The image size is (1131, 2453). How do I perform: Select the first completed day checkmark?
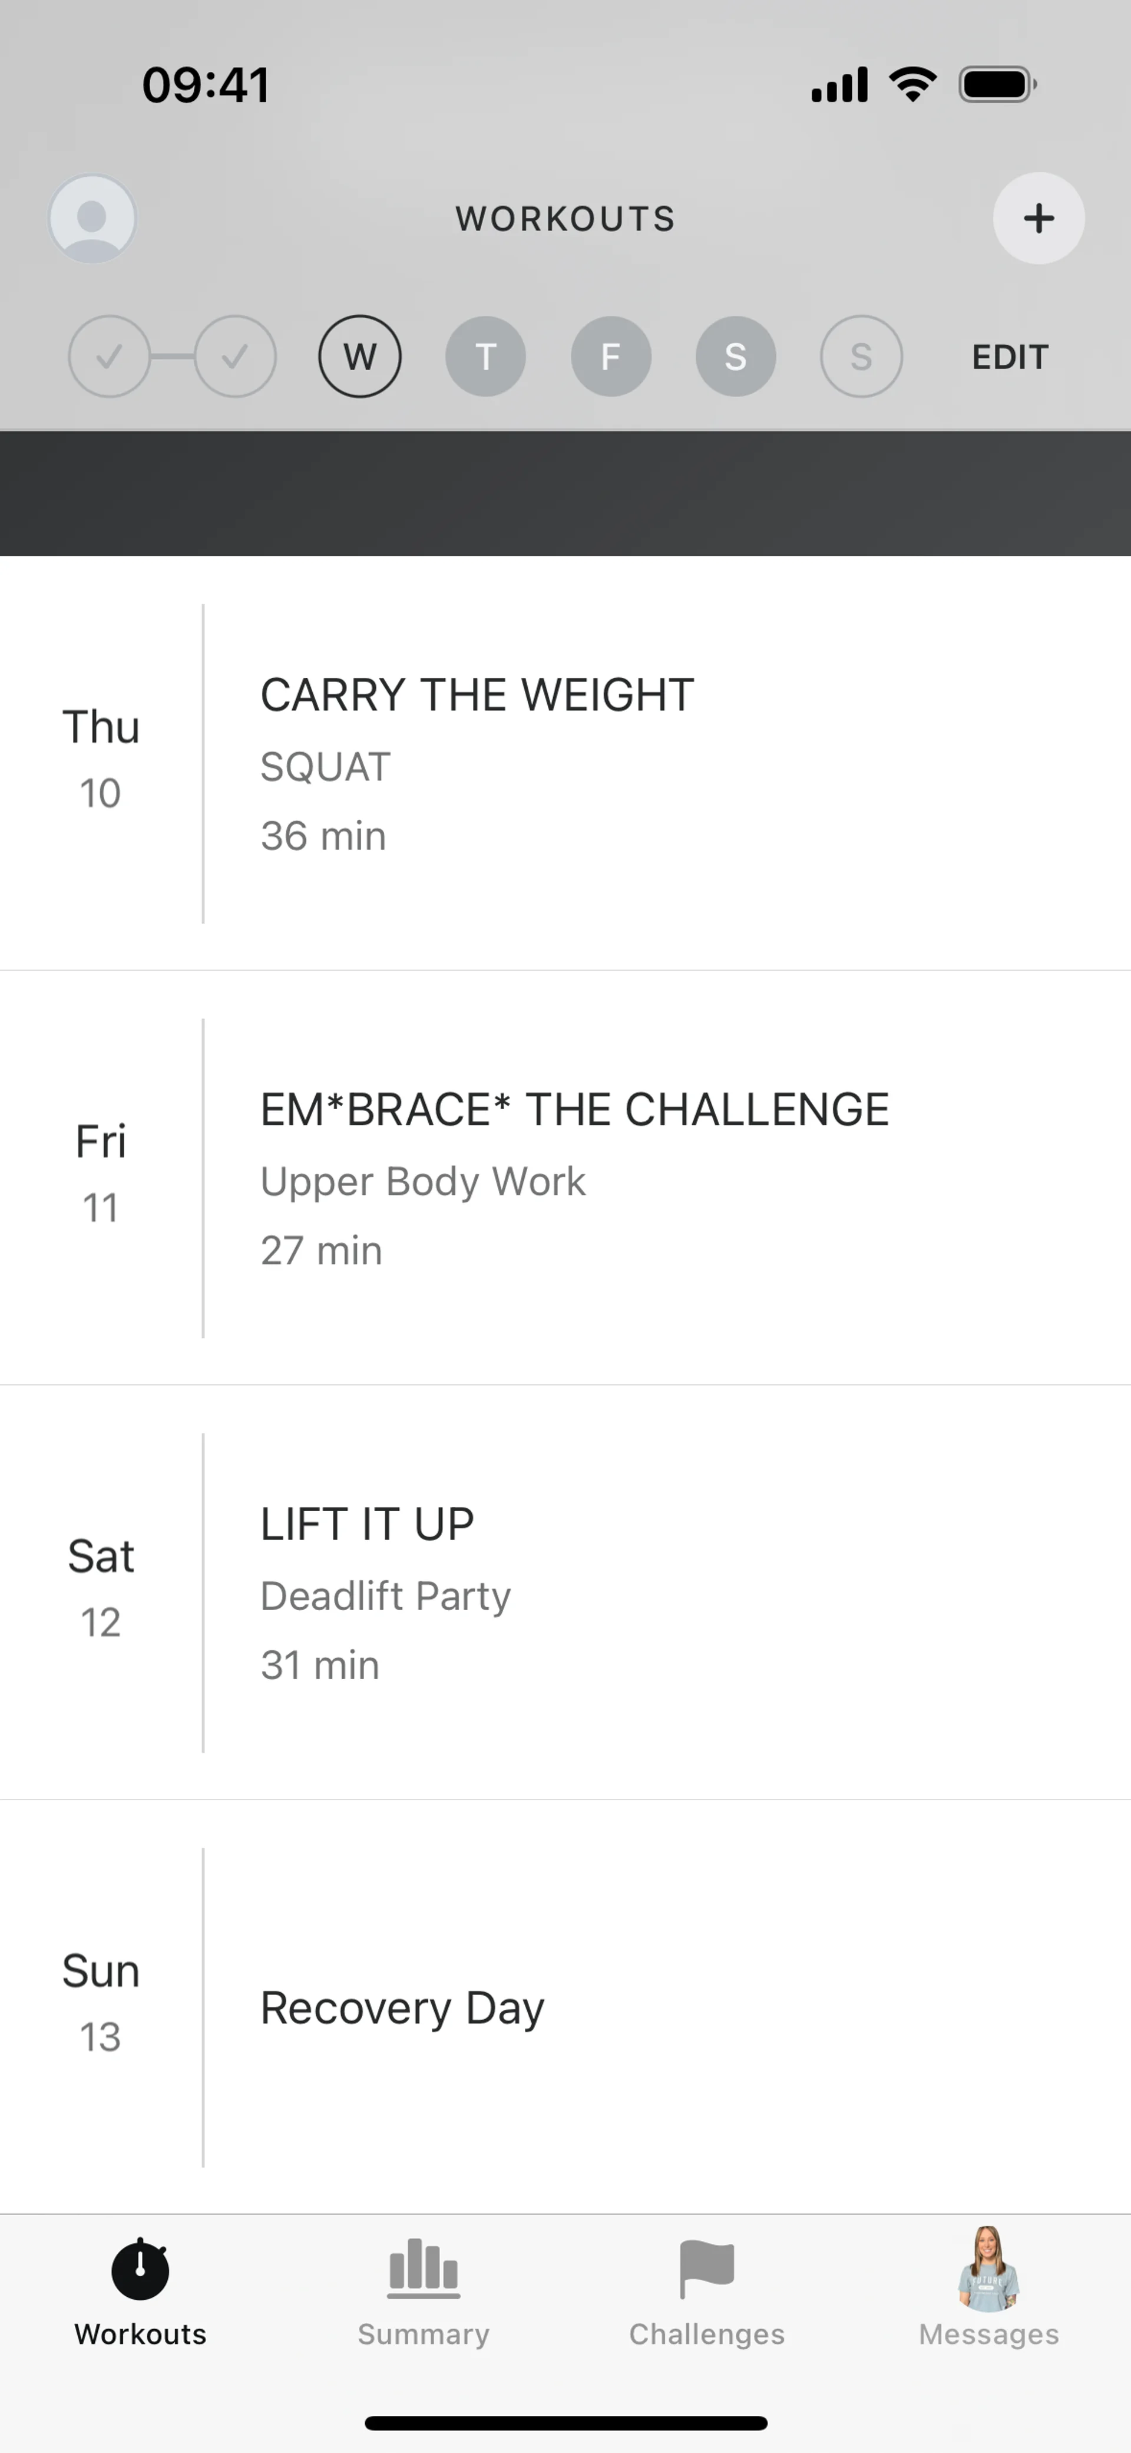coord(110,357)
